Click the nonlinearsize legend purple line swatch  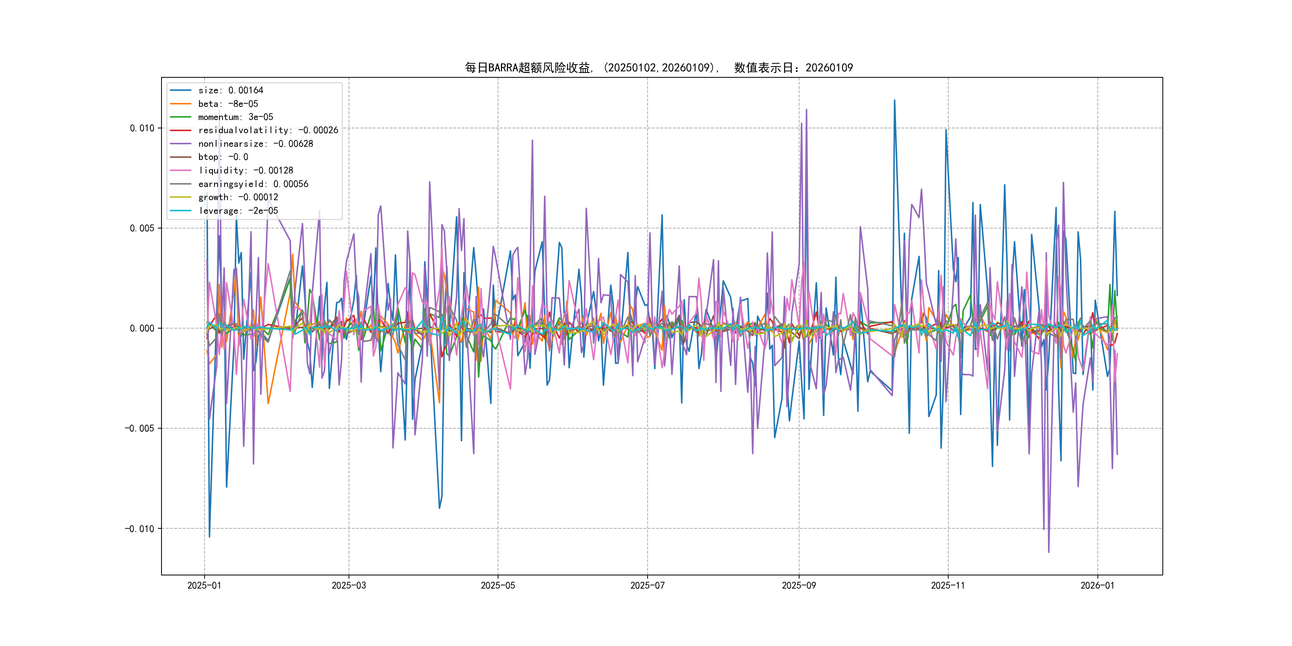(x=181, y=144)
